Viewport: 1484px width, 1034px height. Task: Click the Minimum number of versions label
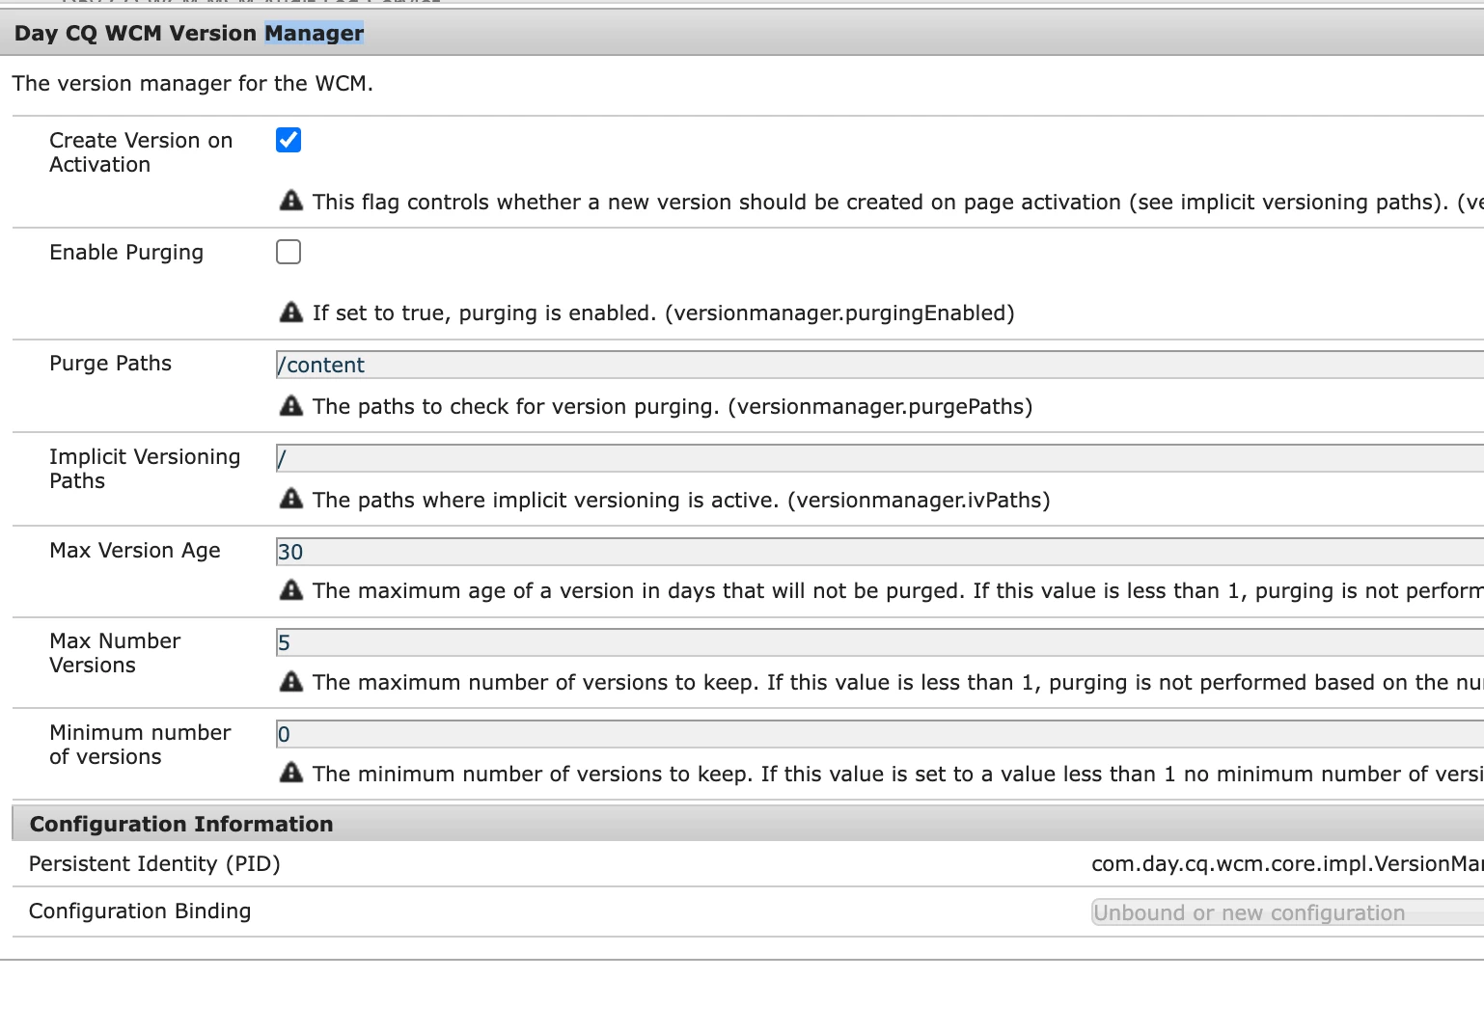tap(140, 745)
